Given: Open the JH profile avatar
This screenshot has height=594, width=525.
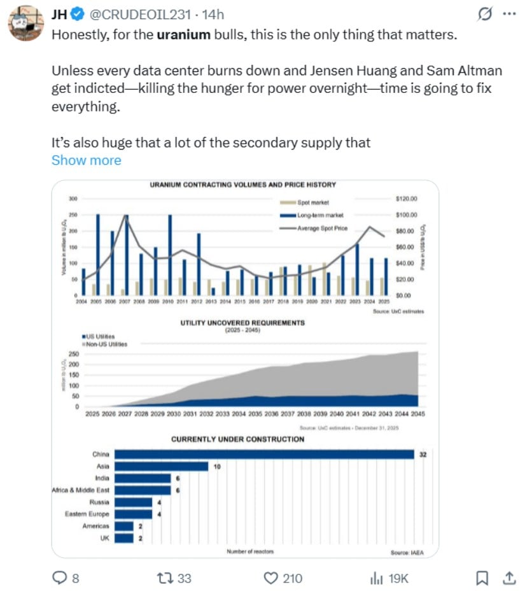Looking at the screenshot, I should point(25,24).
